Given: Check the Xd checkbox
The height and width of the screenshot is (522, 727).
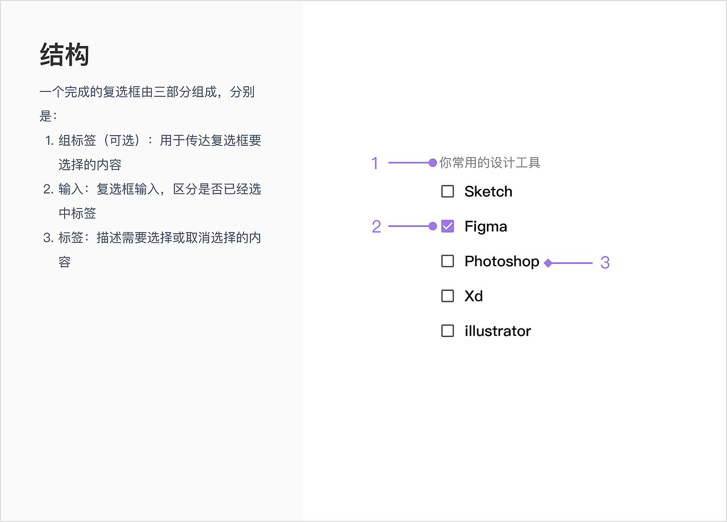Looking at the screenshot, I should coord(448,296).
